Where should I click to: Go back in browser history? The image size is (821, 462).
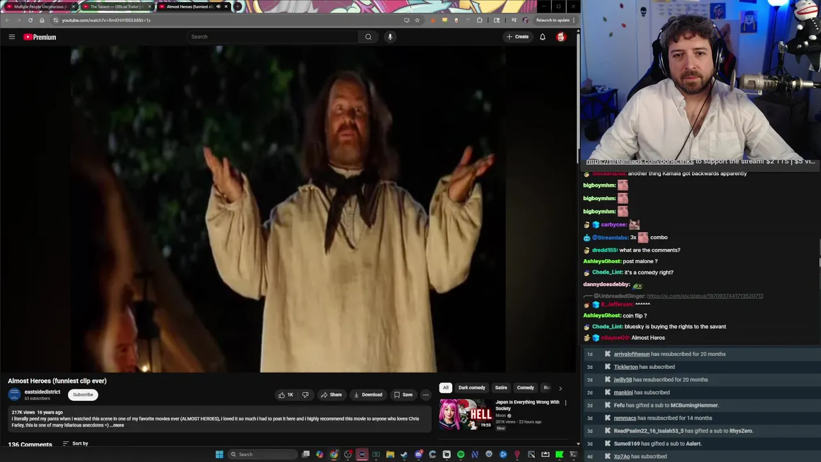[7, 20]
